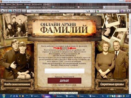Click the elderly couple photo
Screen dimensions: 131x98
point(112,60)
